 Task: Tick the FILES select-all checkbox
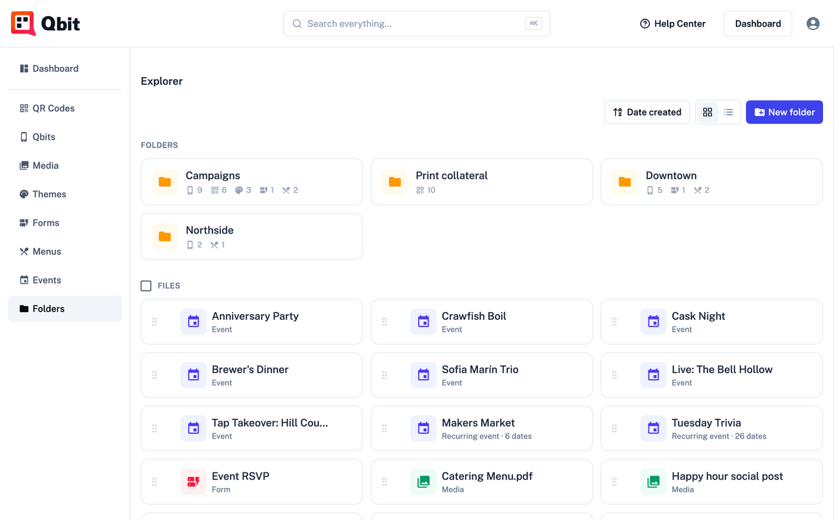click(x=146, y=285)
